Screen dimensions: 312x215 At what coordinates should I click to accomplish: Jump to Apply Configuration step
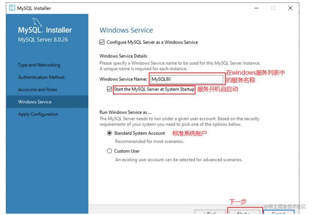tap(38, 114)
